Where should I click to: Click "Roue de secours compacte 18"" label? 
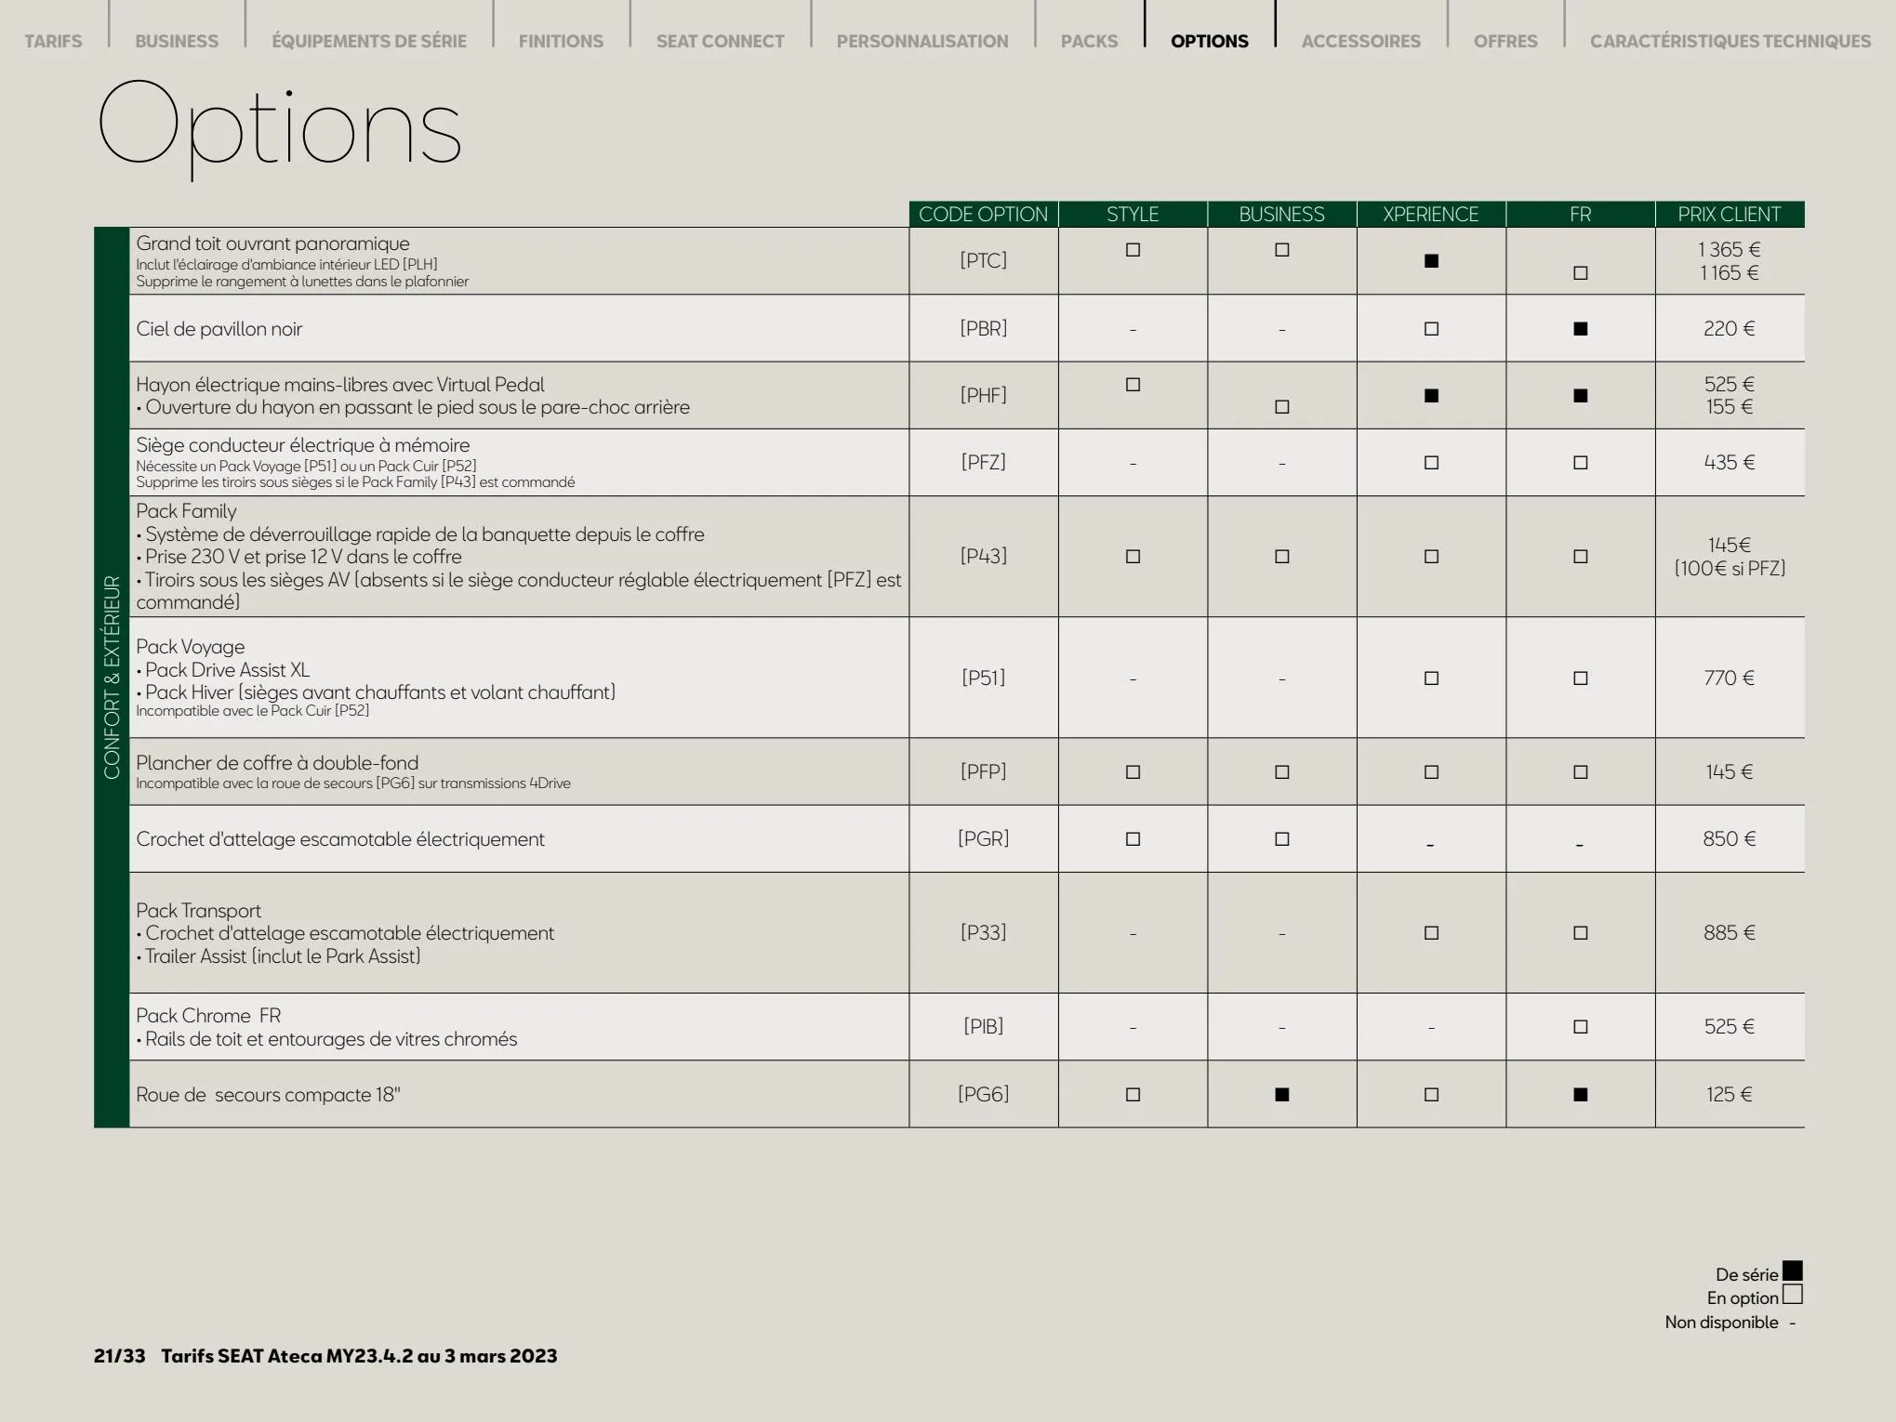pos(268,1095)
